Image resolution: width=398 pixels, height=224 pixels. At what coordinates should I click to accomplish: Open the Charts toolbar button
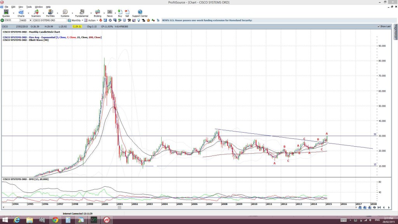coord(21,13)
